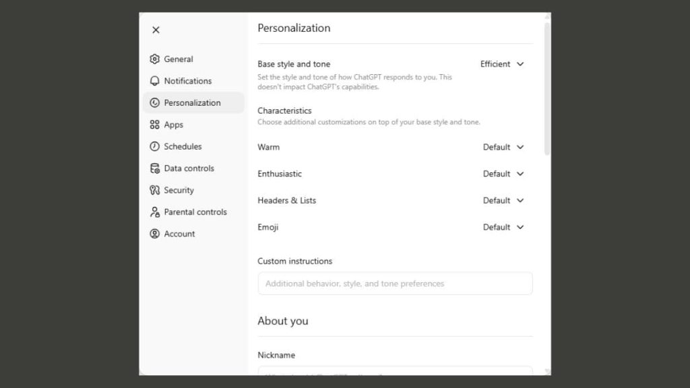Image resolution: width=690 pixels, height=388 pixels.
Task: Click the Apps grid icon
Action: point(155,125)
